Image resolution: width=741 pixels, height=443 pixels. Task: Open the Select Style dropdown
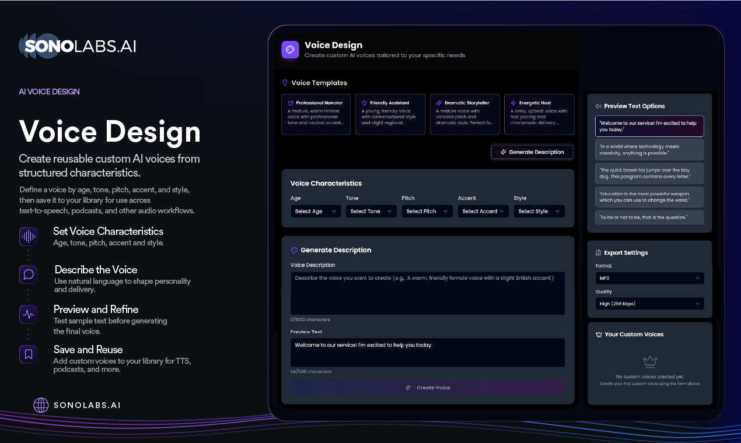click(539, 211)
